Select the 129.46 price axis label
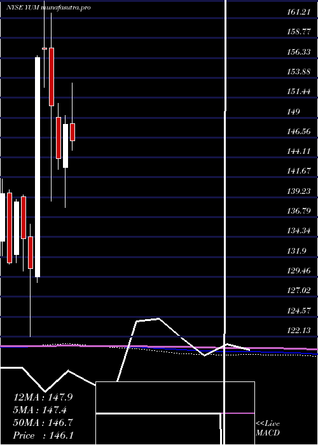This screenshot has width=318, height=445. coord(298,270)
